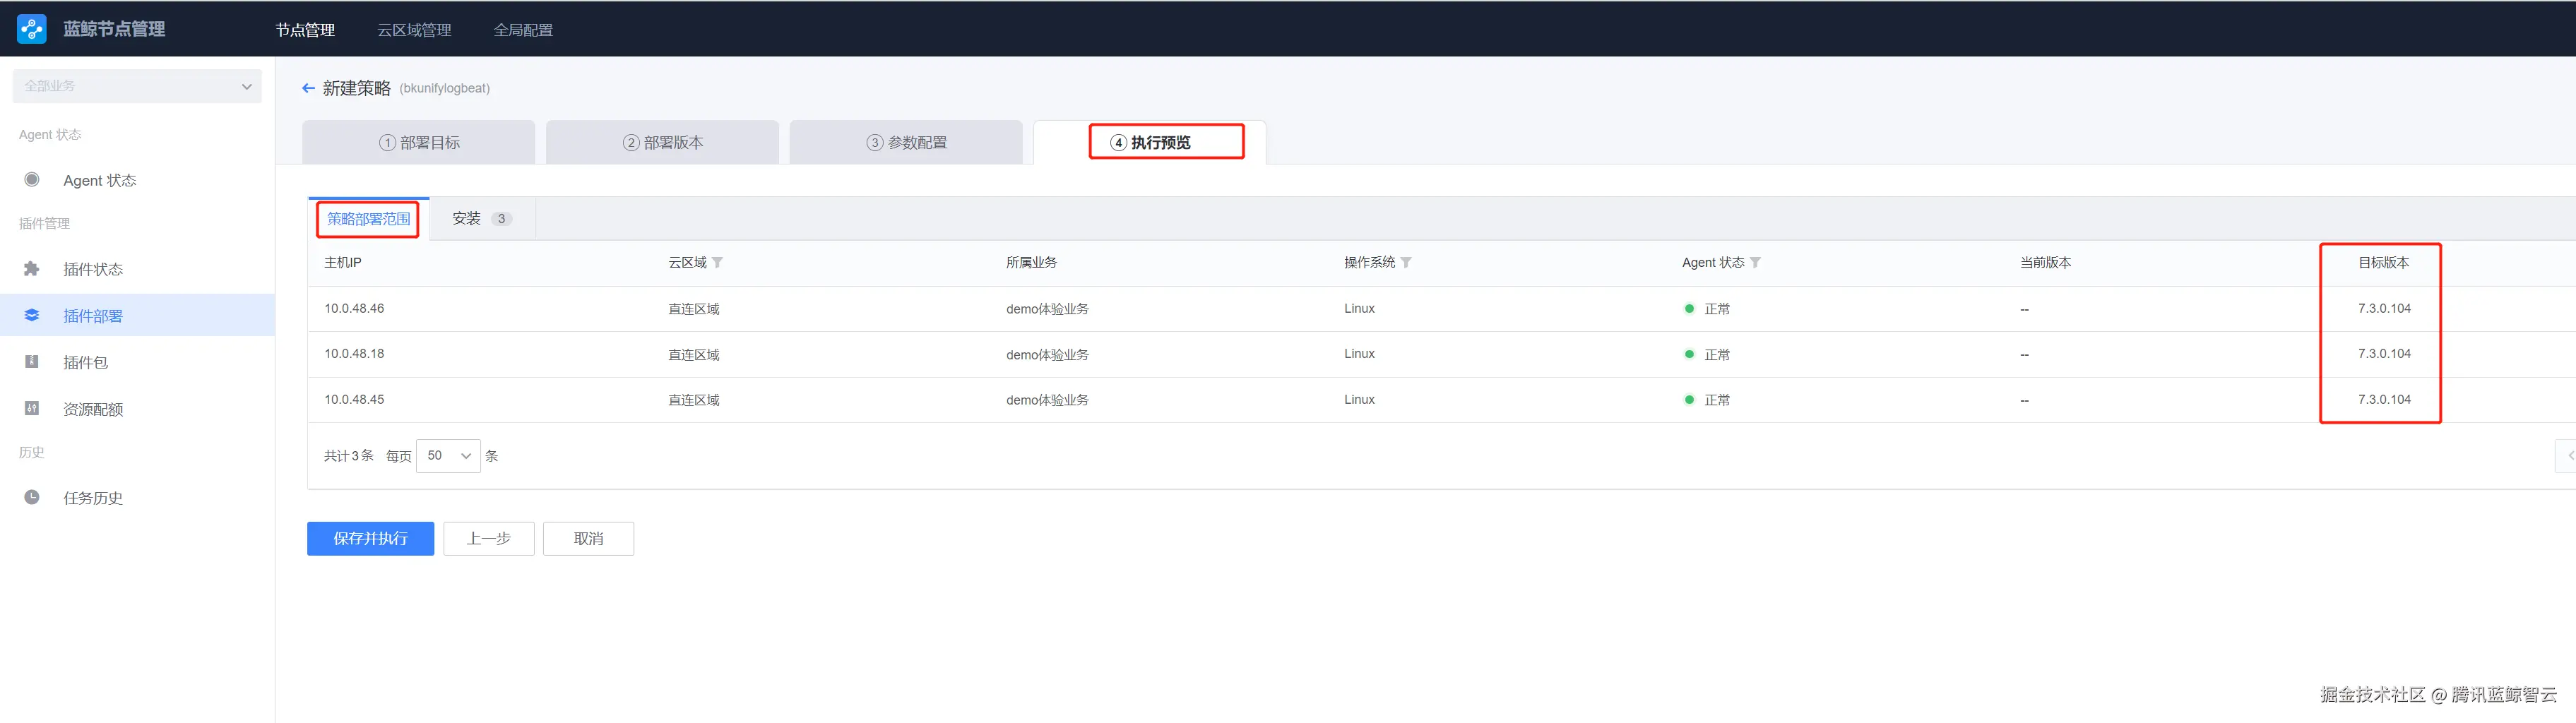Click the BlueKing node management logo icon
Viewport: 2576px width, 723px height.
[x=32, y=29]
